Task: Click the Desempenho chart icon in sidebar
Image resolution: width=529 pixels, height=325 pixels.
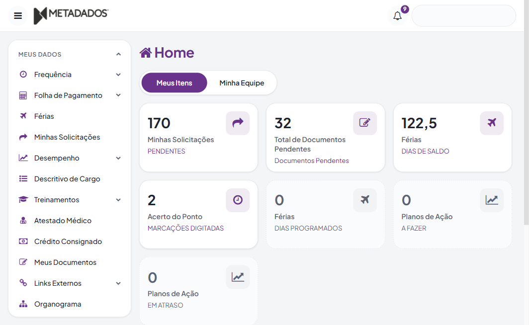Action: (x=23, y=158)
